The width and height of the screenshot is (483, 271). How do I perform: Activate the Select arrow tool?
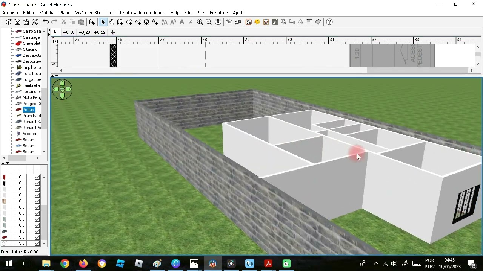coord(103,22)
